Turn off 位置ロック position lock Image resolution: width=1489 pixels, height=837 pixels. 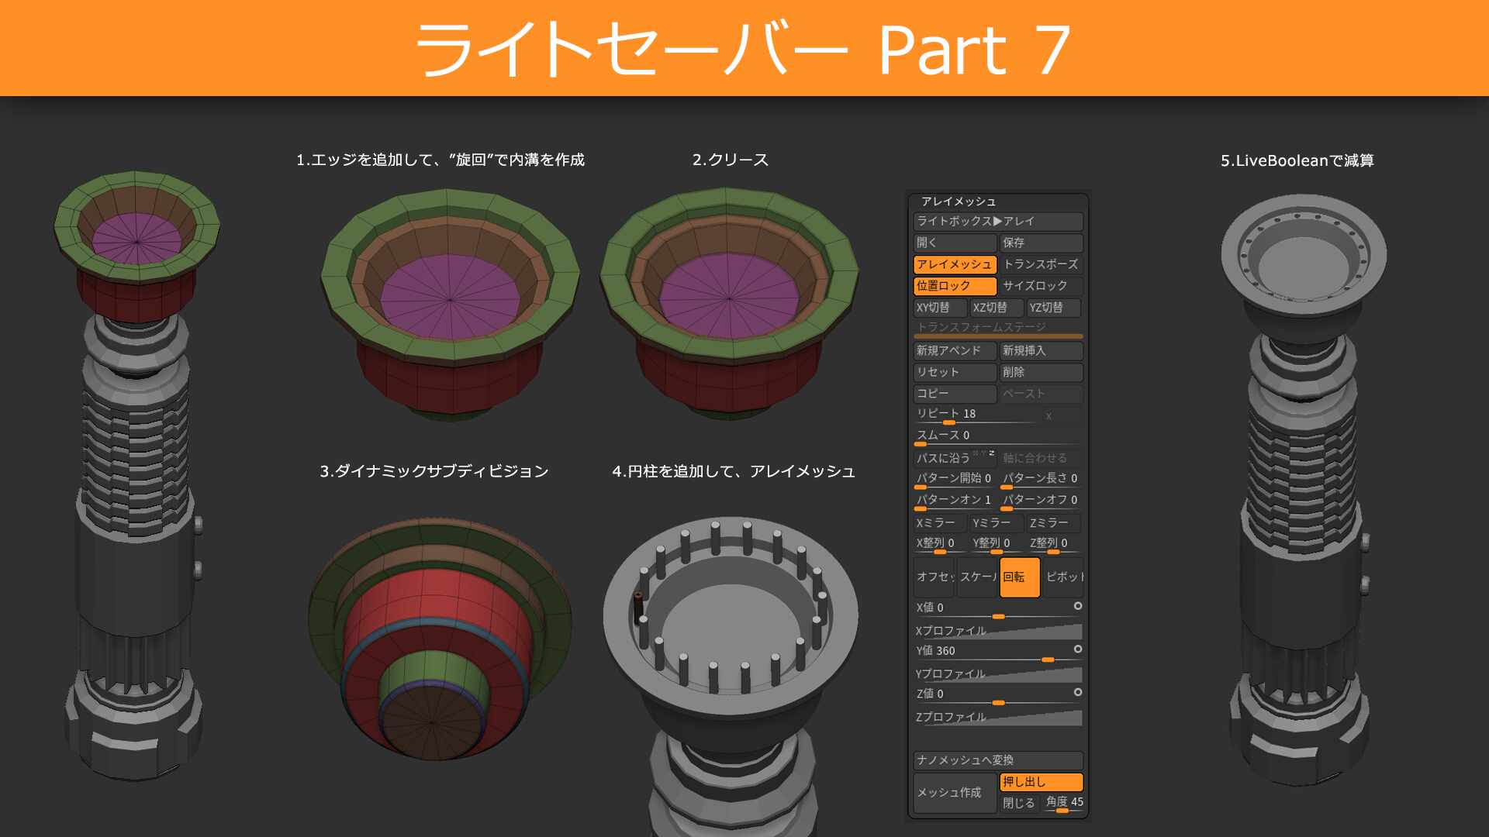pos(954,286)
